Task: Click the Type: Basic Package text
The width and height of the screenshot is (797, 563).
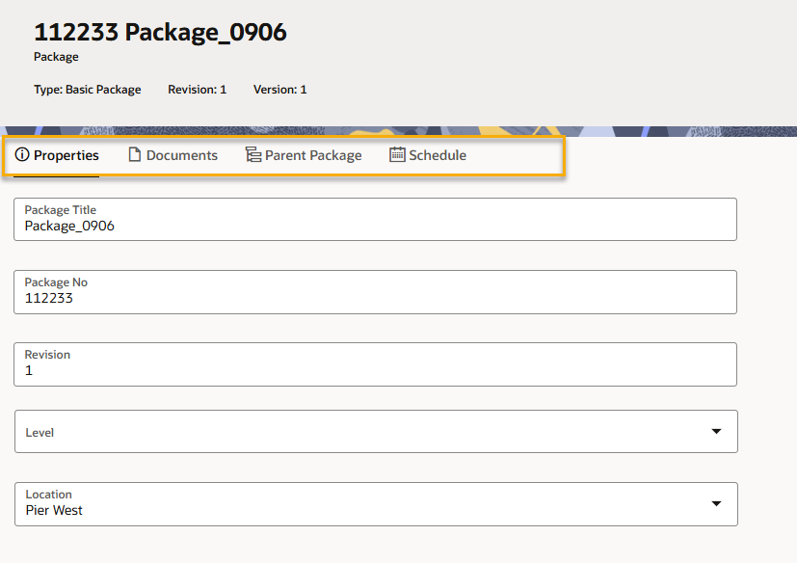Action: [88, 90]
